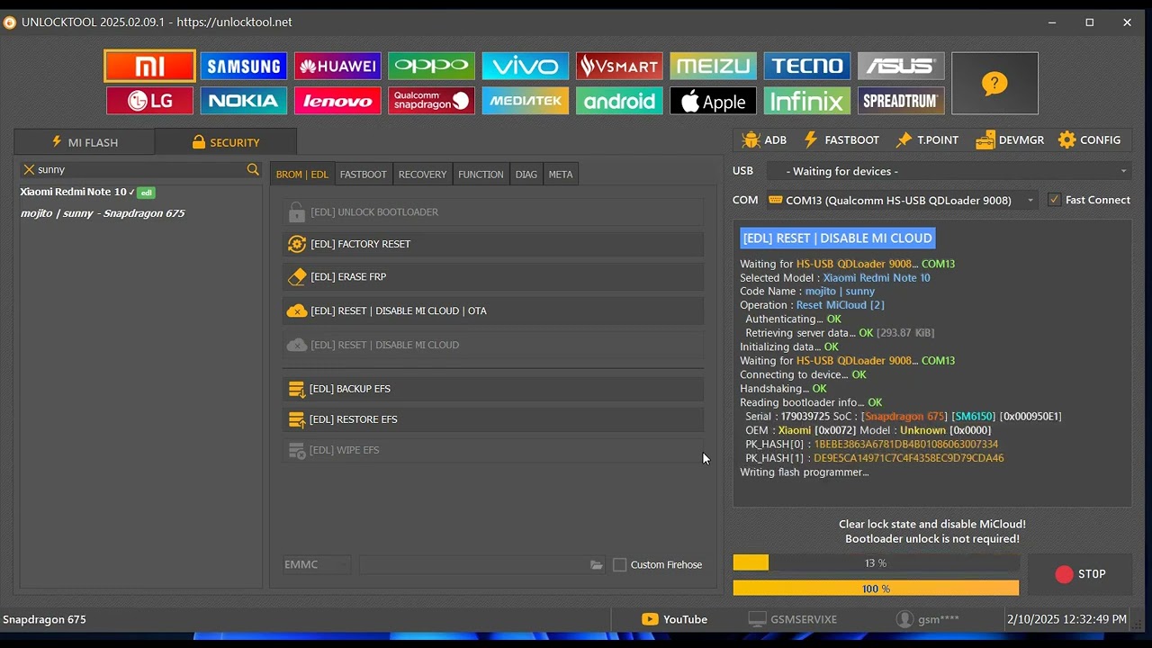Open the CONFIG settings
Viewport: 1152px width, 648px height.
tap(1089, 139)
